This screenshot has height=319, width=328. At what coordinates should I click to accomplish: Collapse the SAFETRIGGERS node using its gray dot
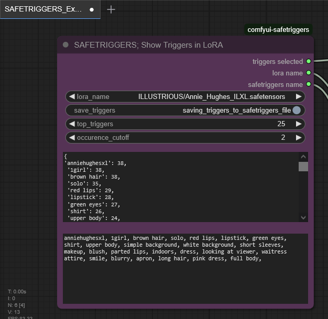click(x=65, y=45)
